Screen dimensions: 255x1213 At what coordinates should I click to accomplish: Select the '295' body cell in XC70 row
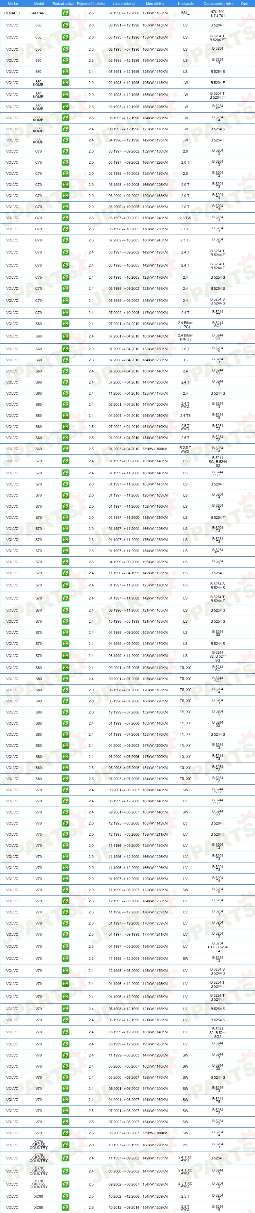[x=185, y=1145]
